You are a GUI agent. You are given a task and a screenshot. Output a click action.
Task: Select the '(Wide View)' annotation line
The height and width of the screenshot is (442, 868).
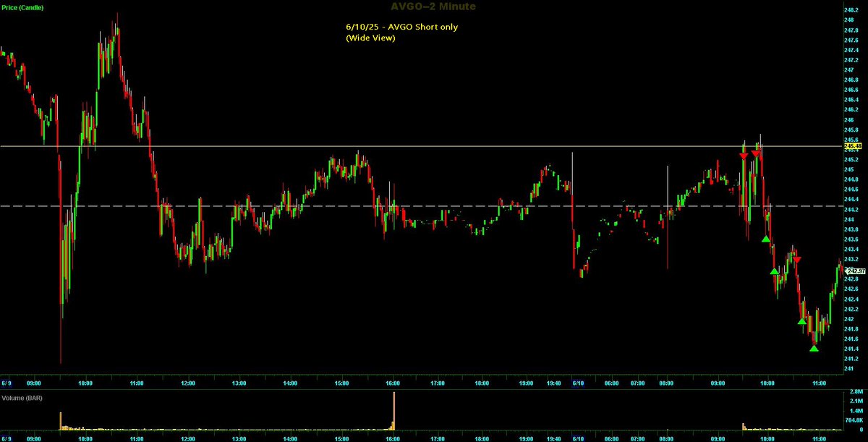click(x=370, y=38)
